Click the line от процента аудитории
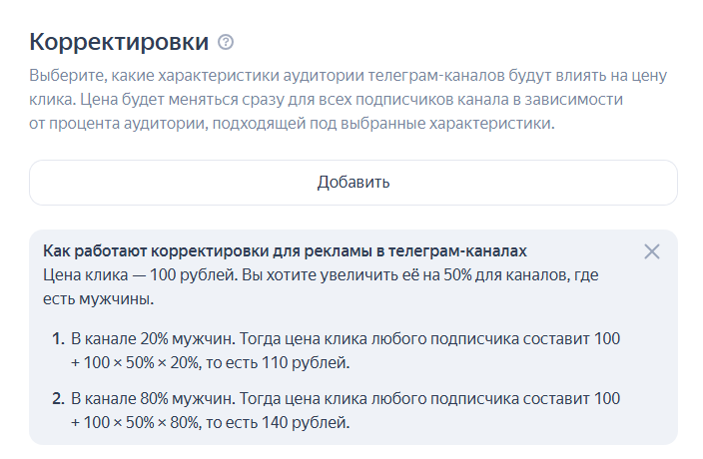This screenshot has height=459, width=703. [291, 124]
